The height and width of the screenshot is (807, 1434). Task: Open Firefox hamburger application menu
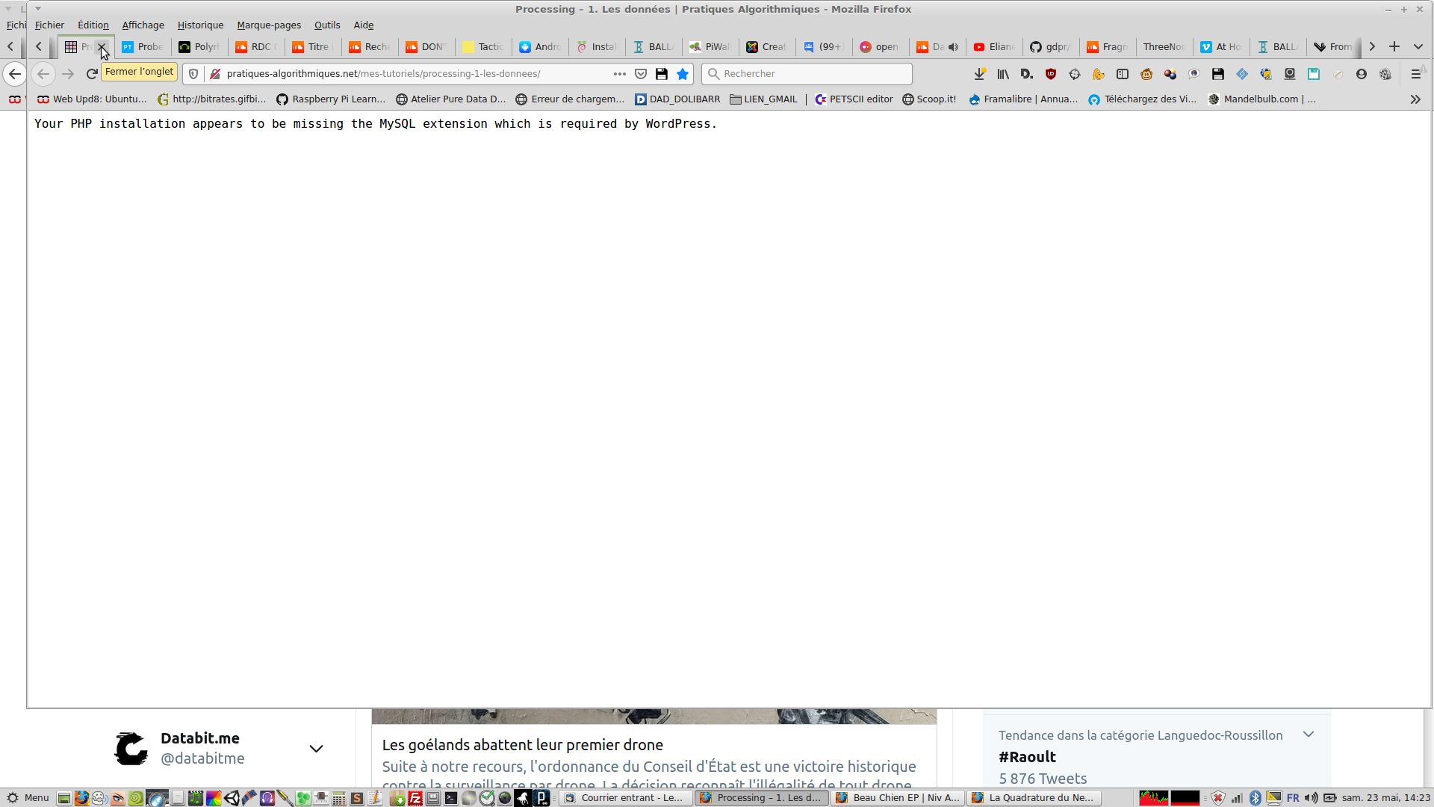[1415, 74]
